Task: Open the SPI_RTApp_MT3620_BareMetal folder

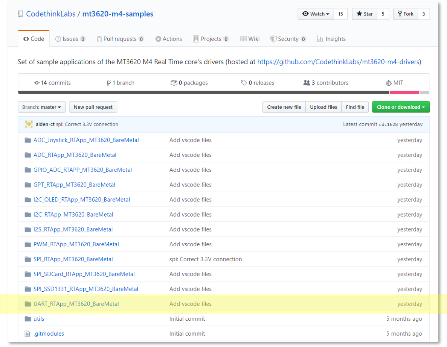Action: (73, 259)
